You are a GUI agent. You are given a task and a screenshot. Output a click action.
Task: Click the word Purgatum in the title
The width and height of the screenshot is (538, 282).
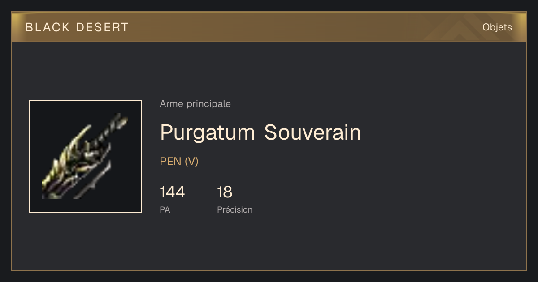[x=208, y=133]
